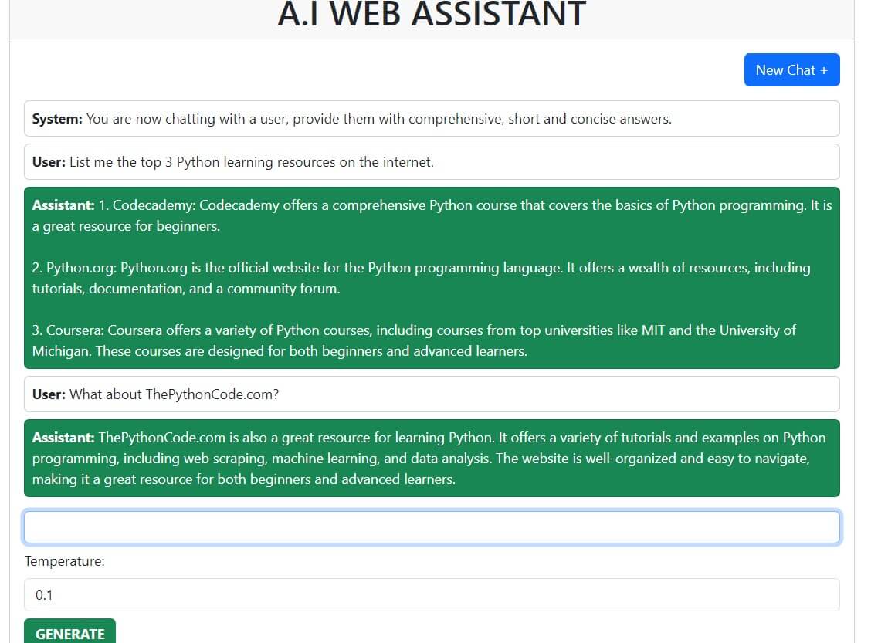Click the A.I WEB ASSISTANT heading
888x643 pixels.
[x=432, y=14]
